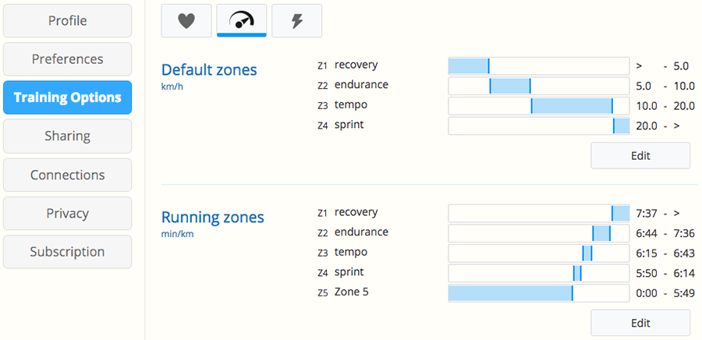This screenshot has width=702, height=340.
Task: Go to the Privacy settings
Action: [68, 214]
